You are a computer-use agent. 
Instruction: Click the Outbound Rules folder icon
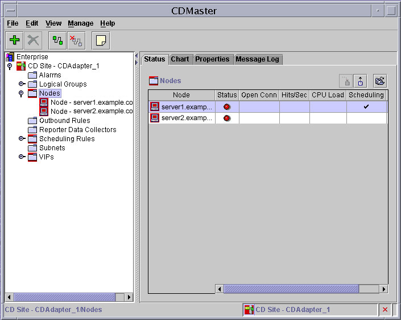coord(32,121)
